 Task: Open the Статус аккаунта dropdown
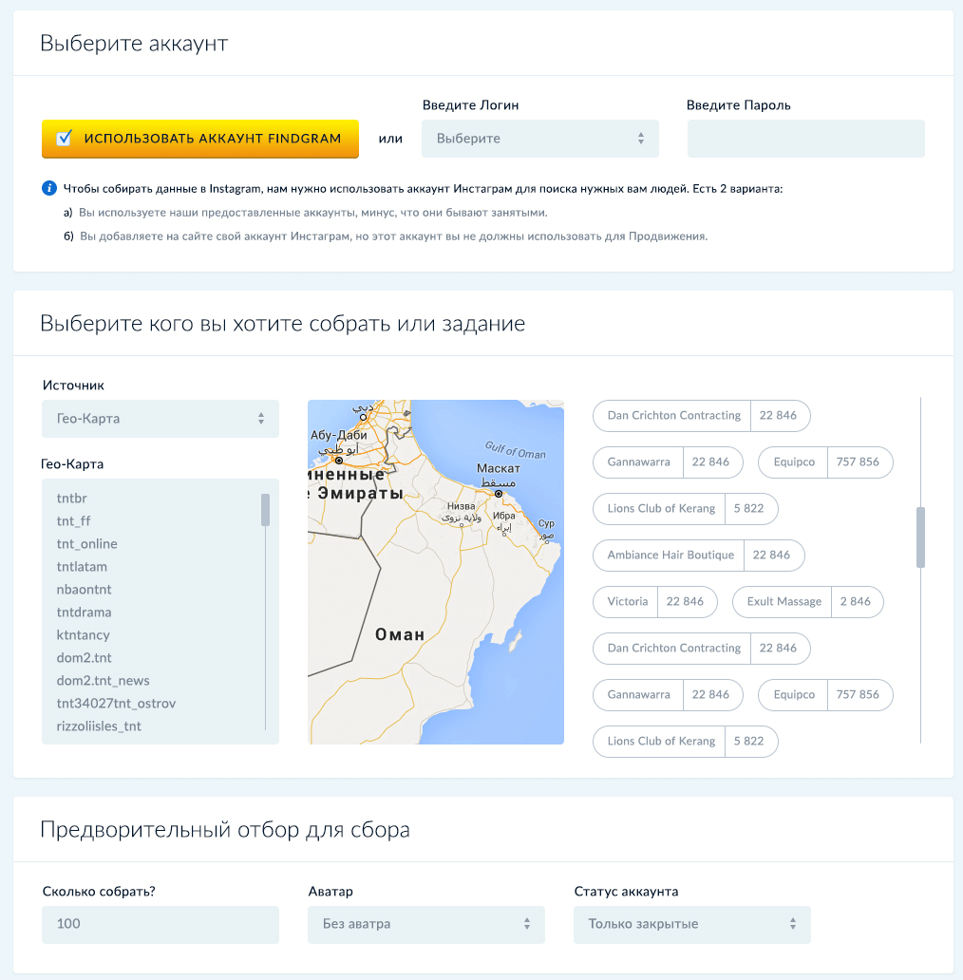tap(691, 924)
